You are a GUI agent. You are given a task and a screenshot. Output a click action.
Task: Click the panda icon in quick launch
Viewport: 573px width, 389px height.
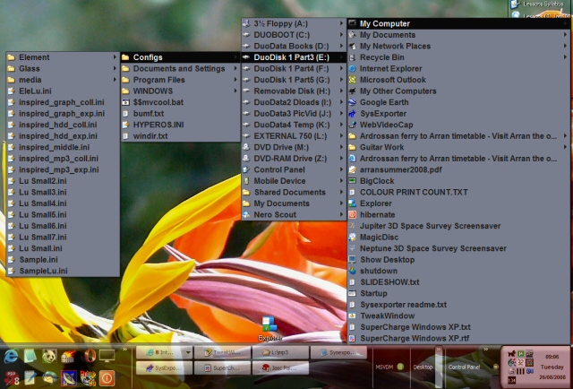coord(49,356)
